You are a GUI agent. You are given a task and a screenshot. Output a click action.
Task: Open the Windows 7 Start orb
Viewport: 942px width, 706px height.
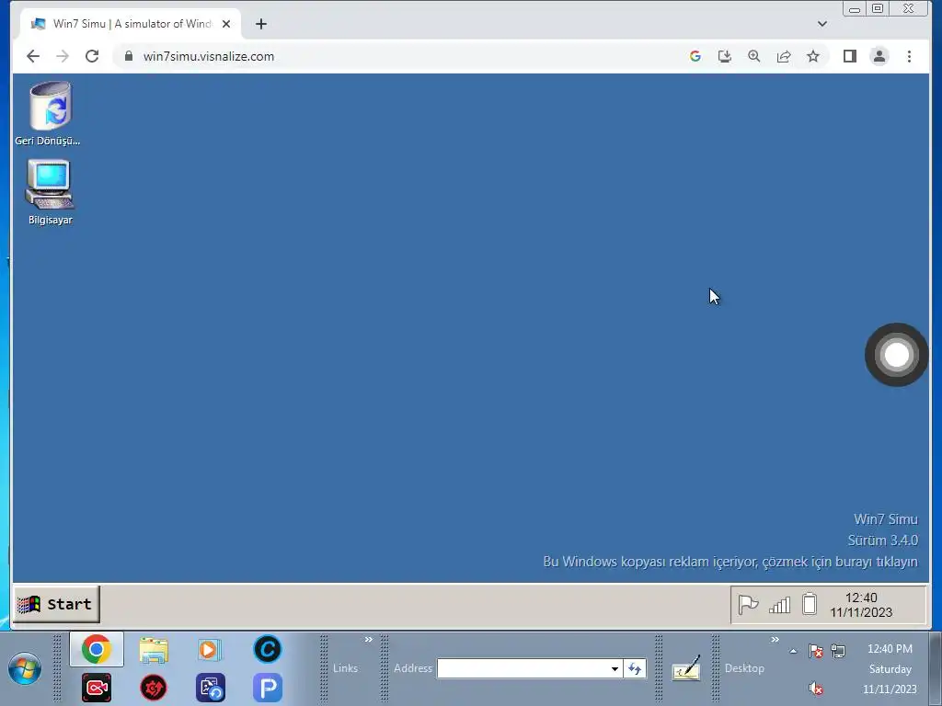pos(25,668)
